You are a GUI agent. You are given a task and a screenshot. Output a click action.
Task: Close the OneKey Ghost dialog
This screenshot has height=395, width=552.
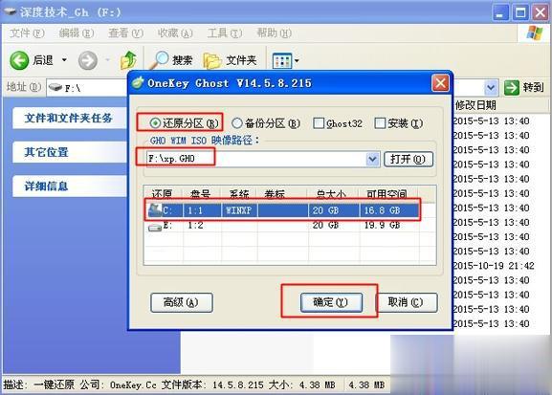click(x=440, y=83)
